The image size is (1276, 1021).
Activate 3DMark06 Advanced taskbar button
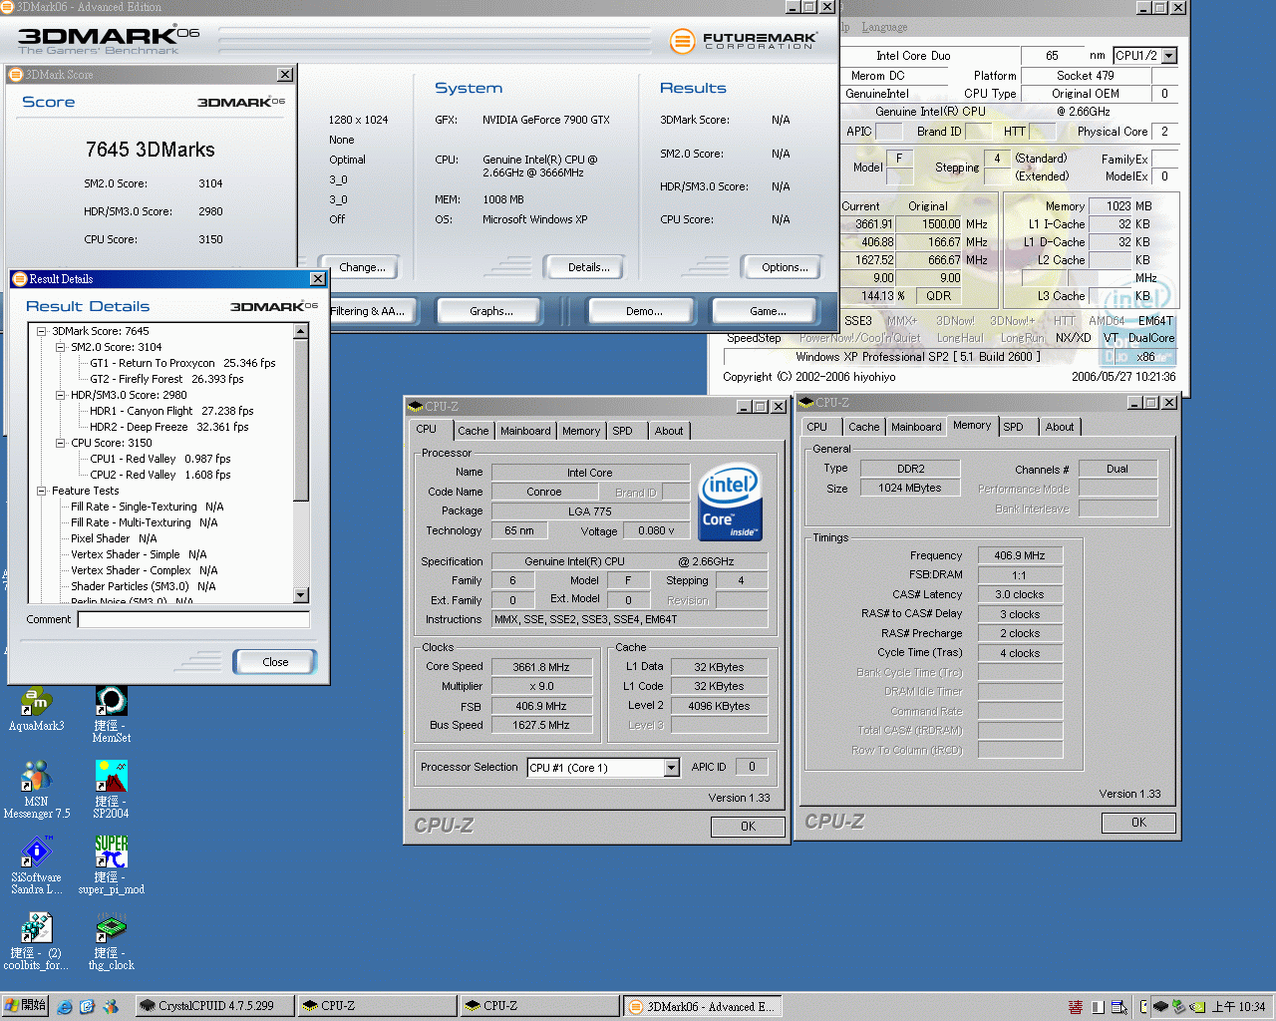pyautogui.click(x=703, y=1006)
